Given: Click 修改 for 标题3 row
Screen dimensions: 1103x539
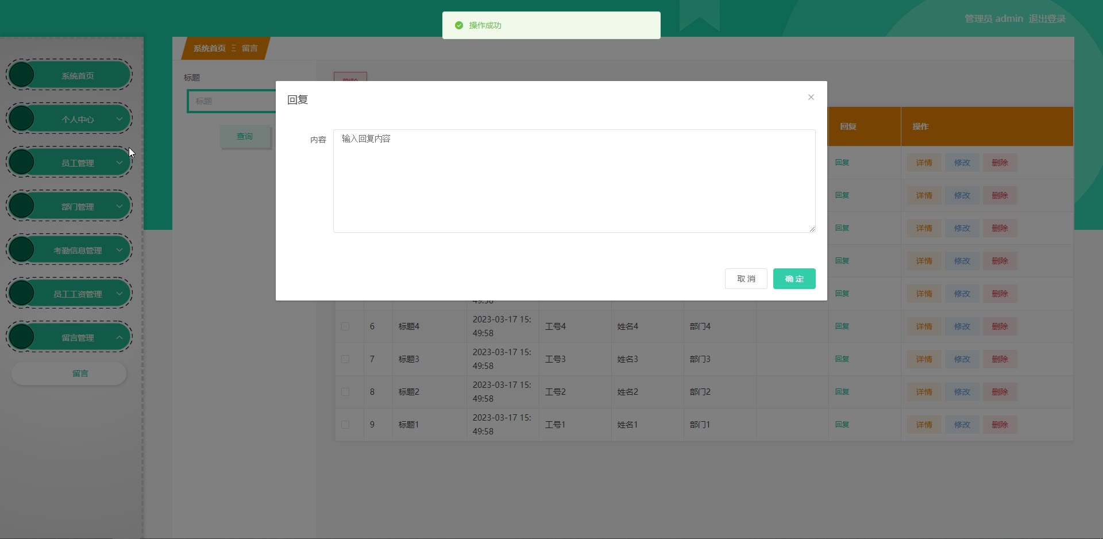Looking at the screenshot, I should click(962, 359).
